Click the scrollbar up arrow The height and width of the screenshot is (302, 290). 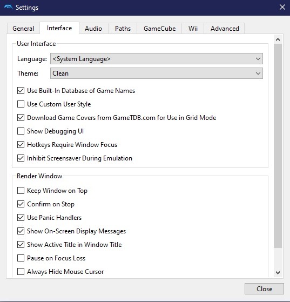(x=278, y=39)
